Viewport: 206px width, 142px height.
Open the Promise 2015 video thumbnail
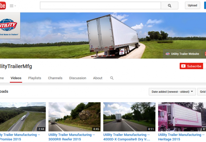(x=23, y=117)
